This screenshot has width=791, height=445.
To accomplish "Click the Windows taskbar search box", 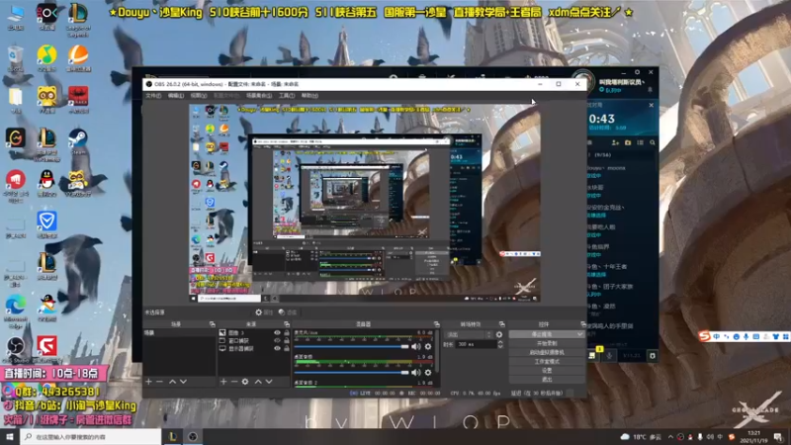I will click(x=91, y=437).
